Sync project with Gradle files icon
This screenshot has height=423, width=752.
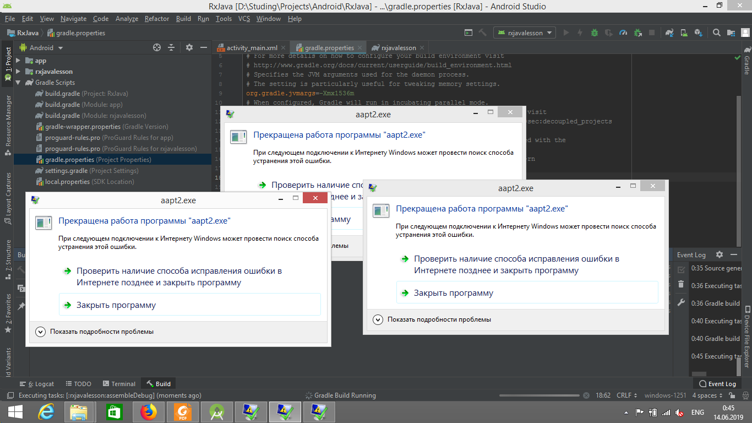(669, 32)
